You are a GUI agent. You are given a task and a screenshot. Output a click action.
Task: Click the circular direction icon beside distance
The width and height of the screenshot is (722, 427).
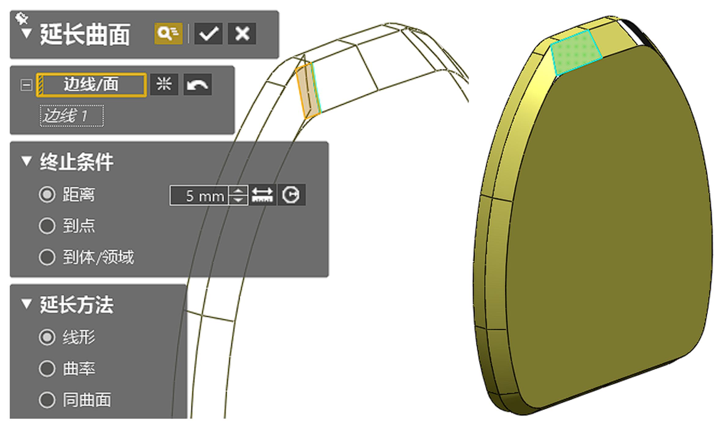[x=291, y=195]
